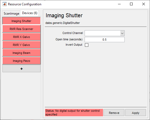Open the Devices (6) tab

(x=30, y=13)
